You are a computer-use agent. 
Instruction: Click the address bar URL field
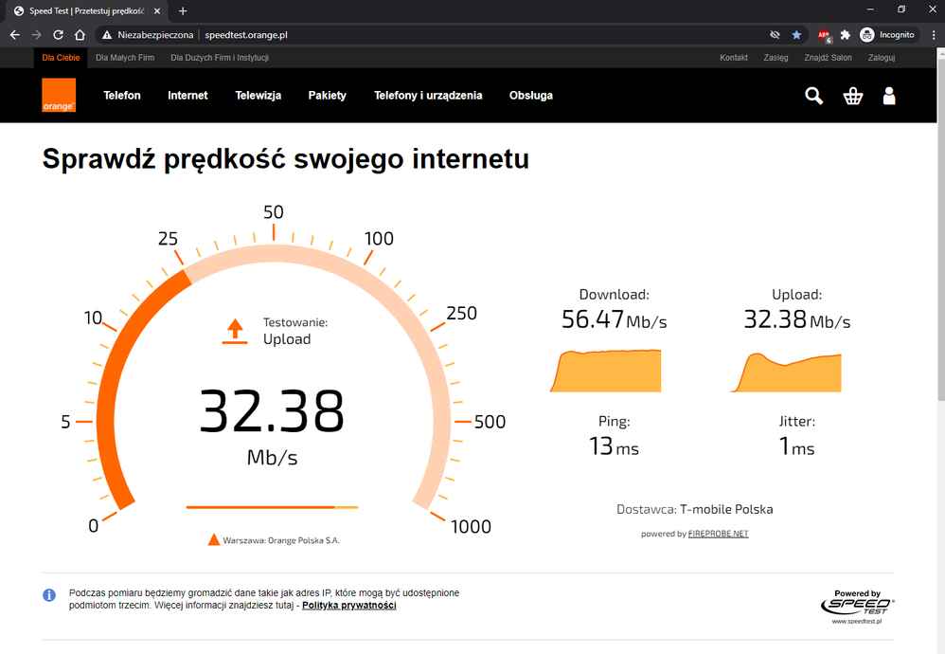pos(432,35)
